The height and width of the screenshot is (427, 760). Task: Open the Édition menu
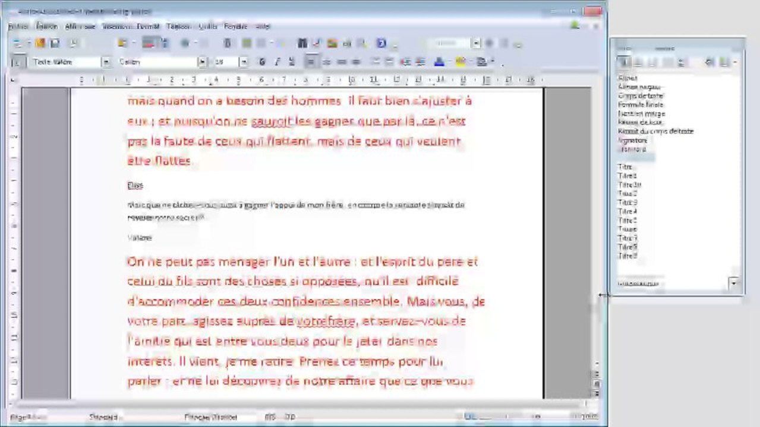tap(46, 26)
